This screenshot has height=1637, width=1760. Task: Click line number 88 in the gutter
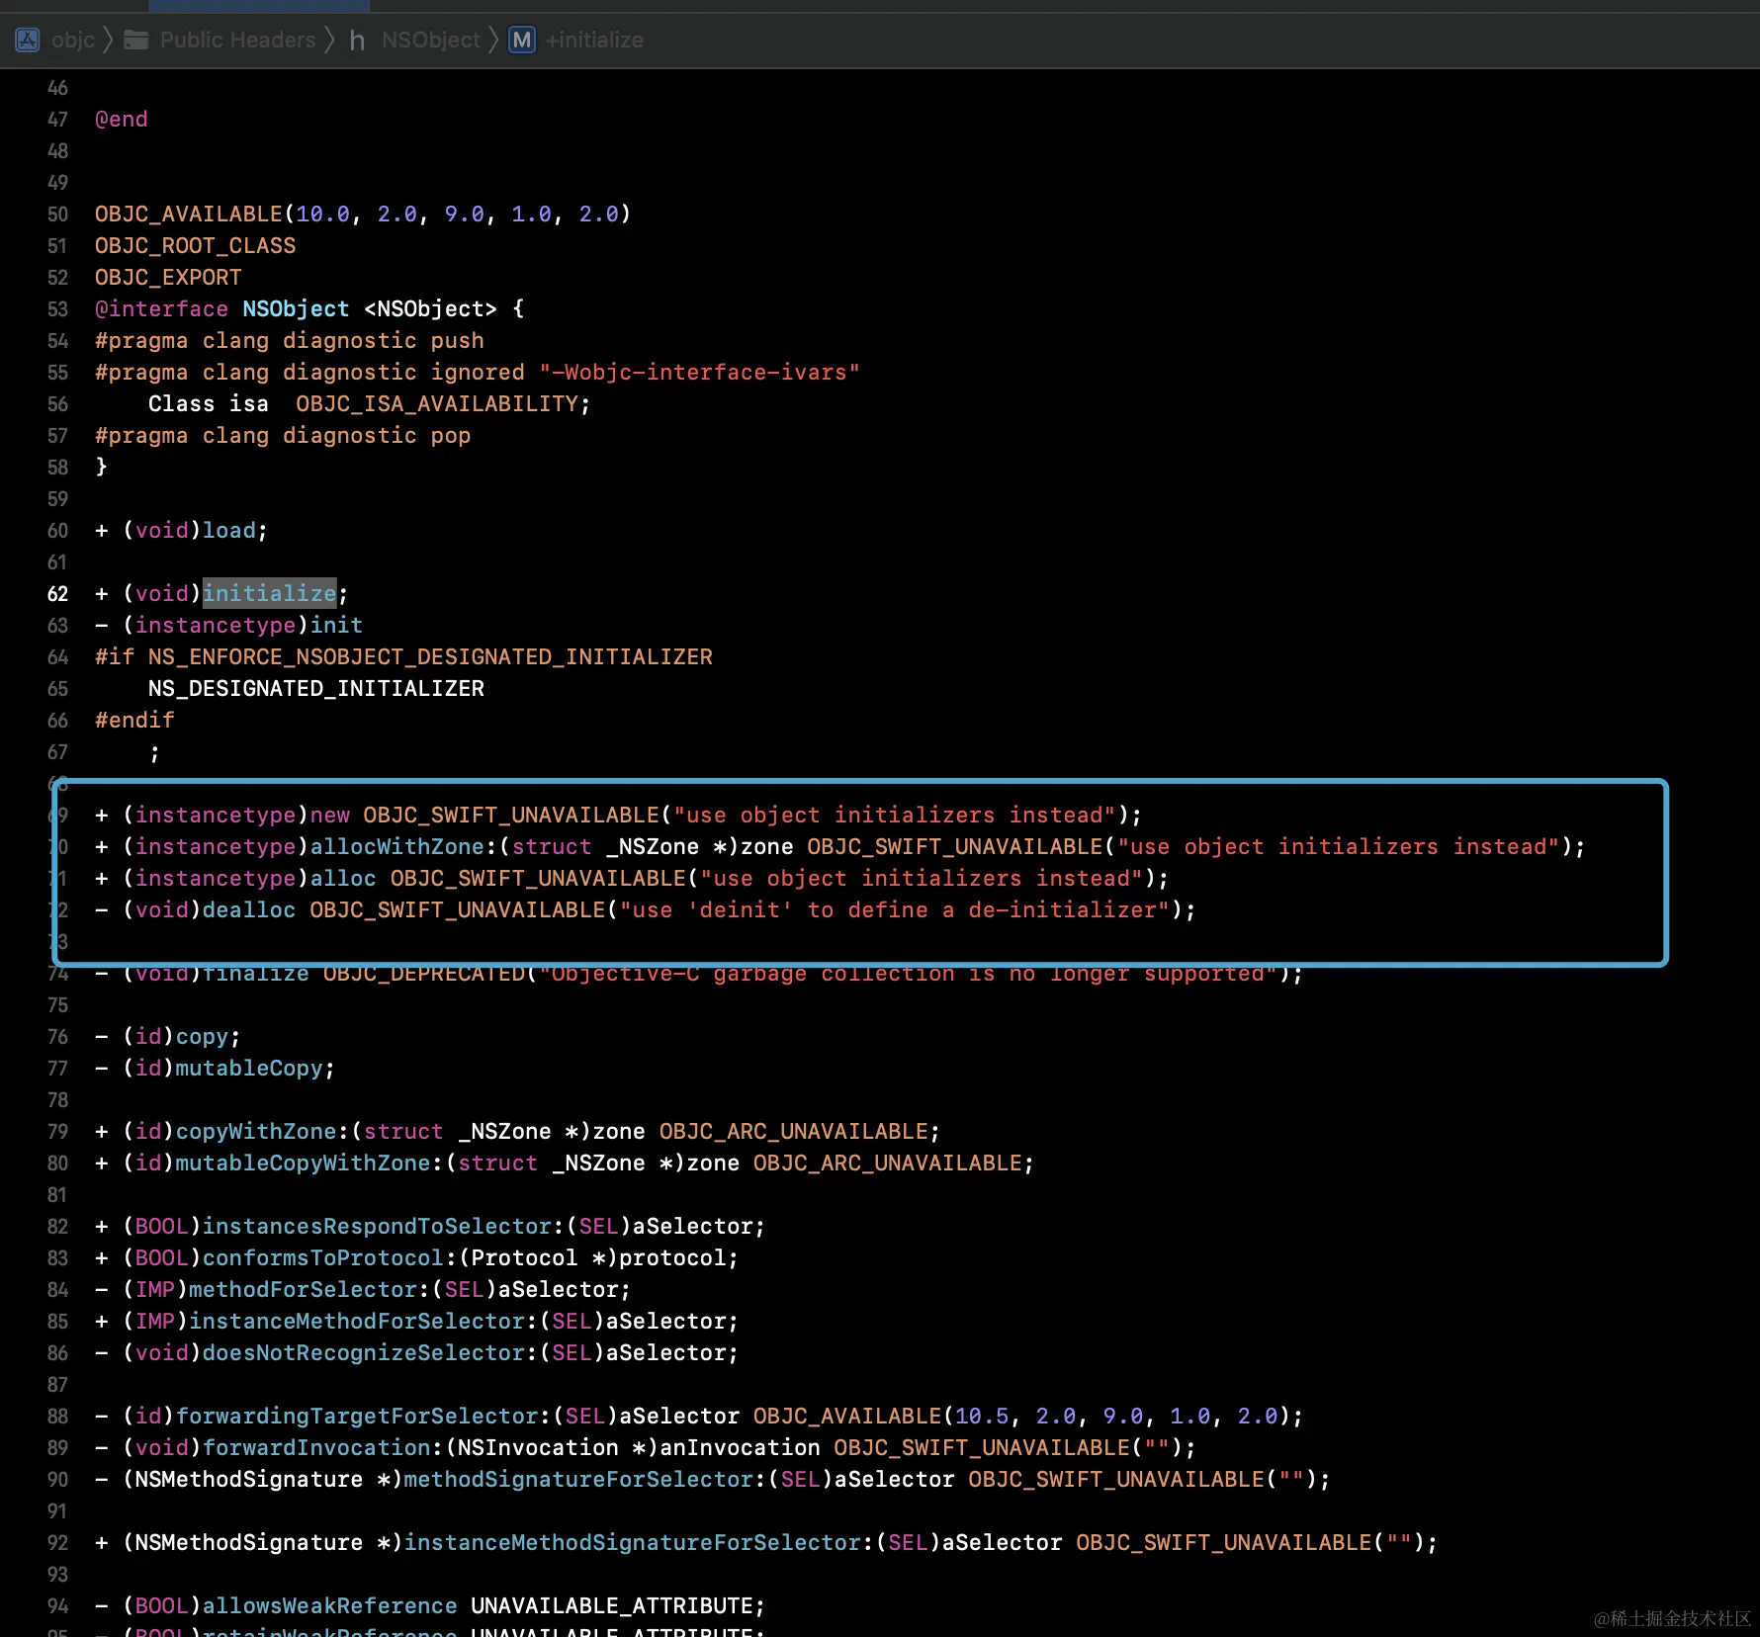click(57, 1417)
